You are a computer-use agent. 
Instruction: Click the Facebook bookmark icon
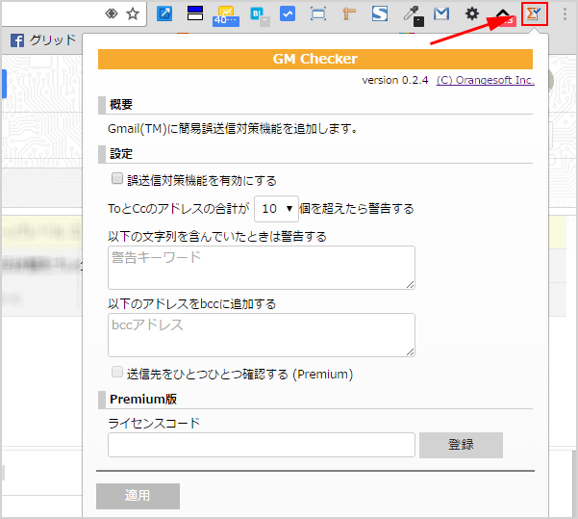point(17,40)
